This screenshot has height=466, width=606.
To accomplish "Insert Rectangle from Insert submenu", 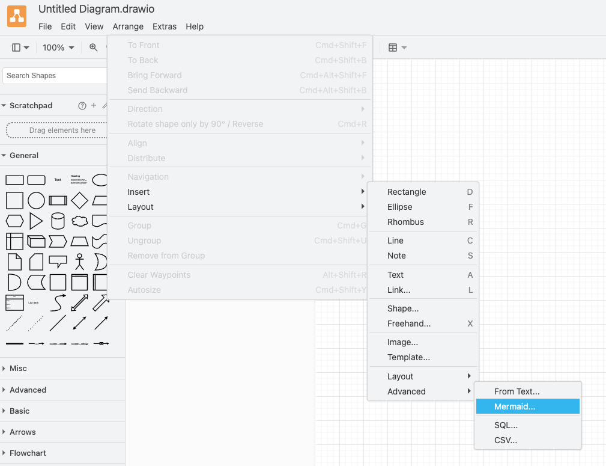I will (x=423, y=192).
